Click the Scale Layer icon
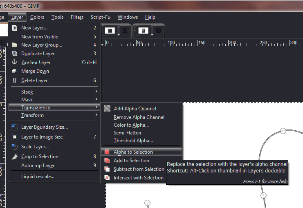The height and width of the screenshot is (208, 303). click(15, 147)
